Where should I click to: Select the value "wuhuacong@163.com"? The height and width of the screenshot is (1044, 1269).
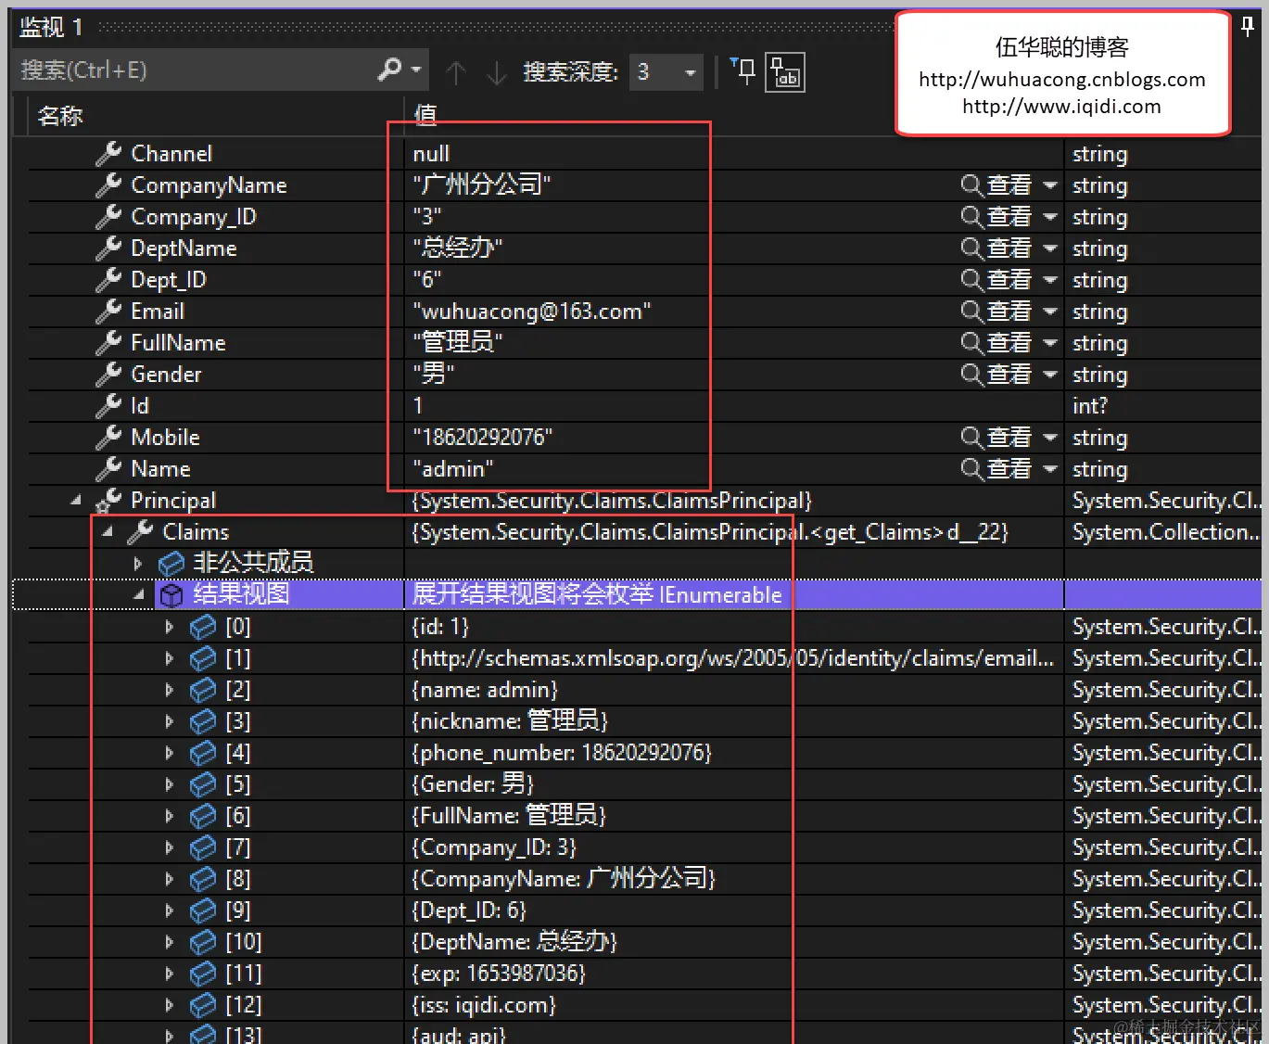click(x=532, y=312)
